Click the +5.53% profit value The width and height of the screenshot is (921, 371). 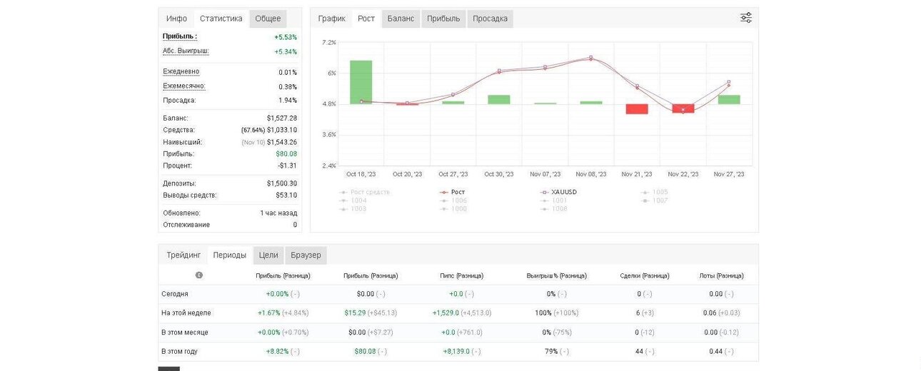pyautogui.click(x=286, y=37)
